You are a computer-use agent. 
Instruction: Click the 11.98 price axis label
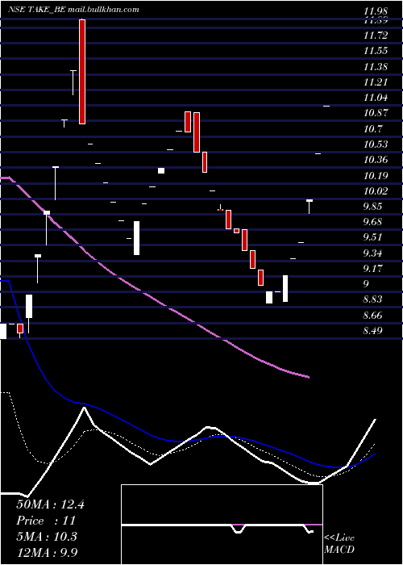point(376,13)
